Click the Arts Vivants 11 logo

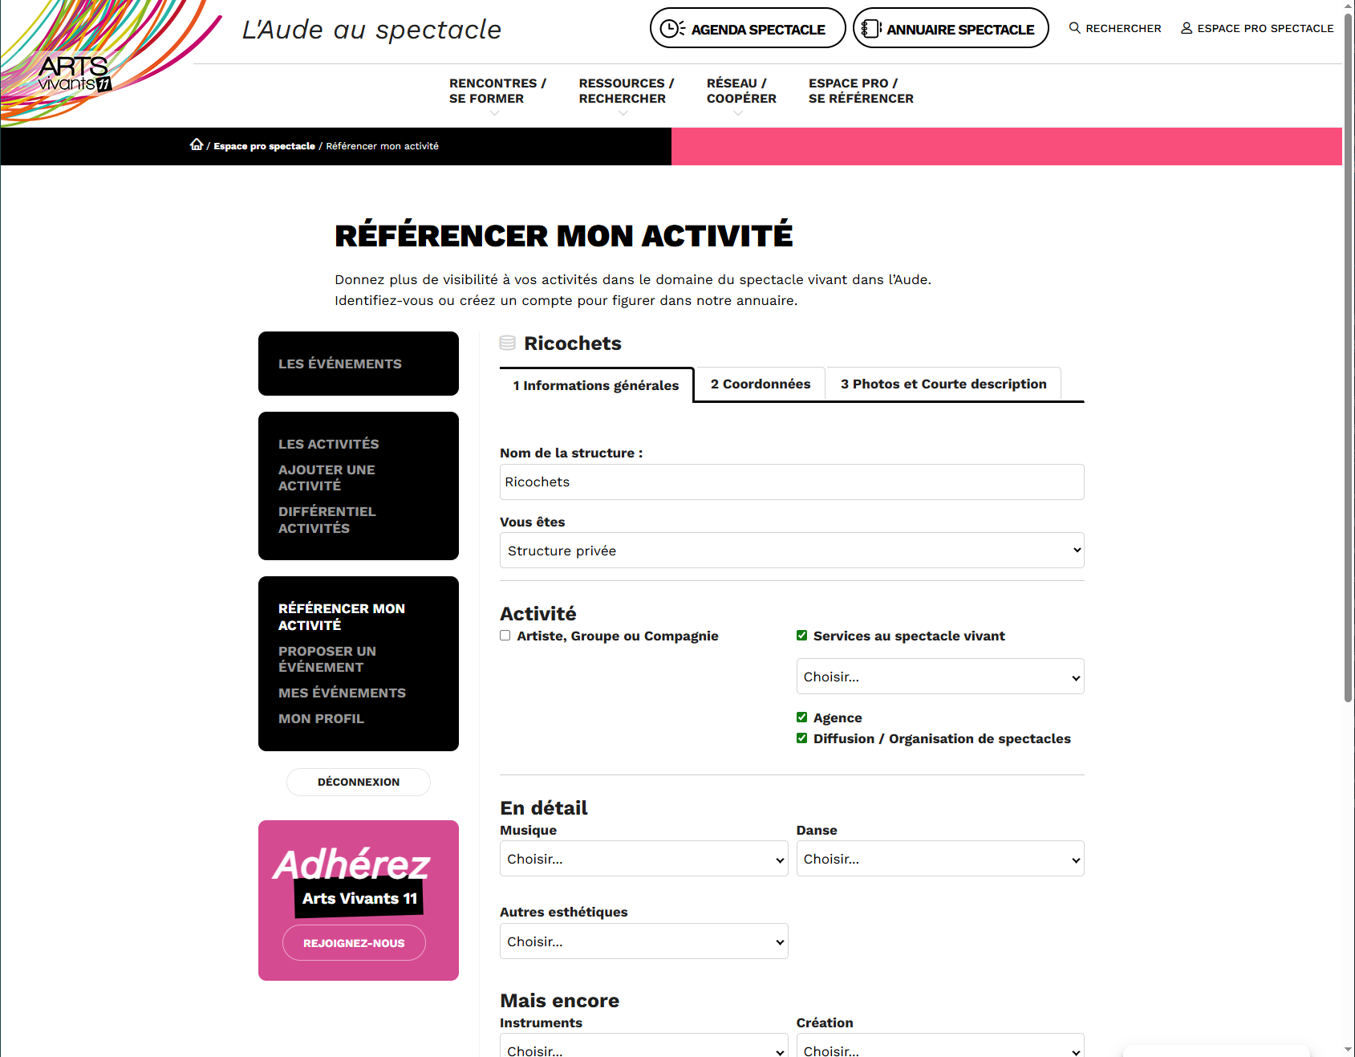(x=75, y=73)
